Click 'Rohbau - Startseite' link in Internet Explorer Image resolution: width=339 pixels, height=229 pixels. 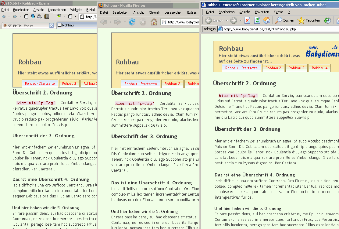pos(241,68)
